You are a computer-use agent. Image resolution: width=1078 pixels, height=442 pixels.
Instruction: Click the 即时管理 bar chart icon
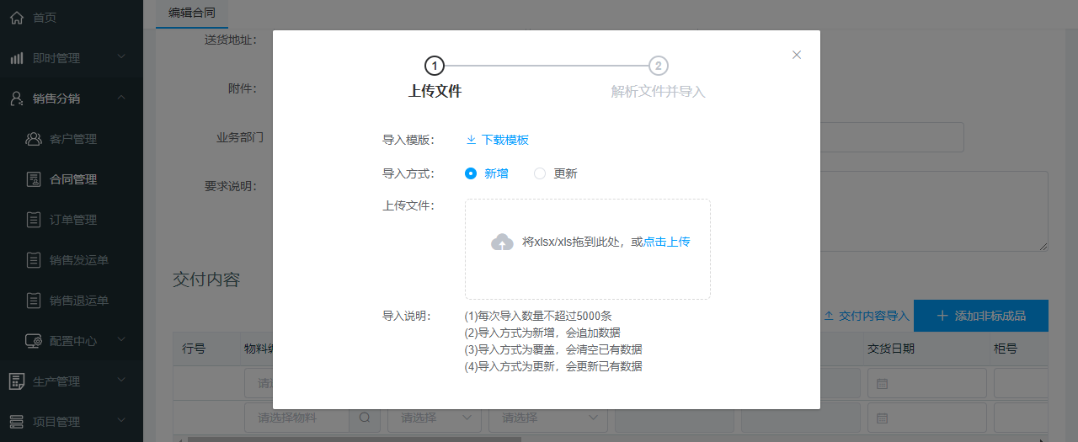pos(17,58)
